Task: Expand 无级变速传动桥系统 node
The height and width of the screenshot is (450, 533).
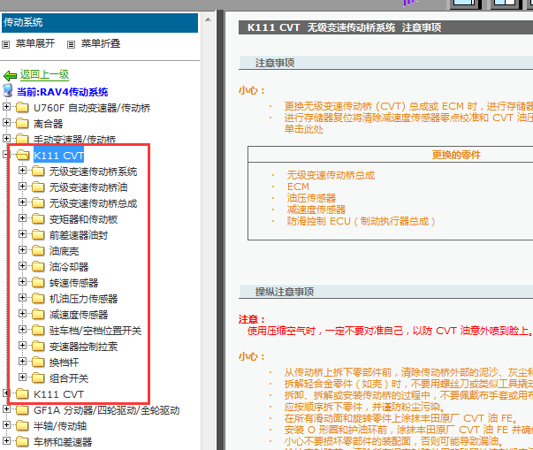Action: coord(22,170)
